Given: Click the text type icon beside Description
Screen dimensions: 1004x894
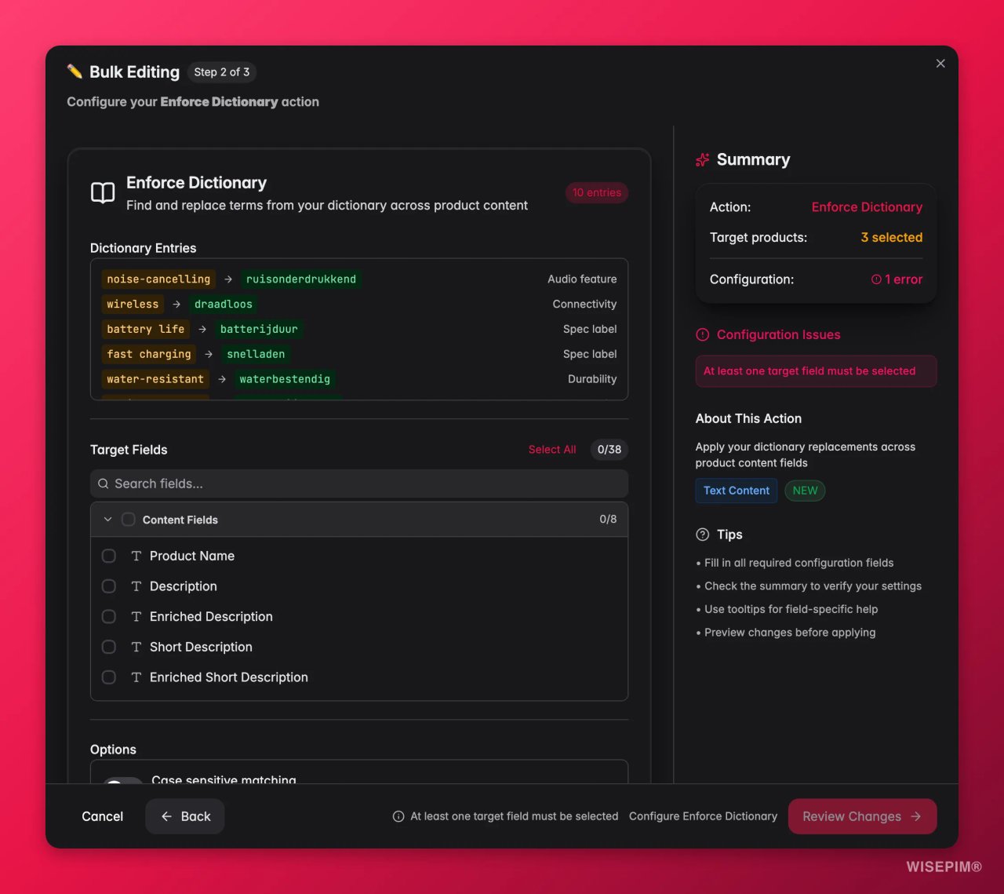Looking at the screenshot, I should 136,586.
